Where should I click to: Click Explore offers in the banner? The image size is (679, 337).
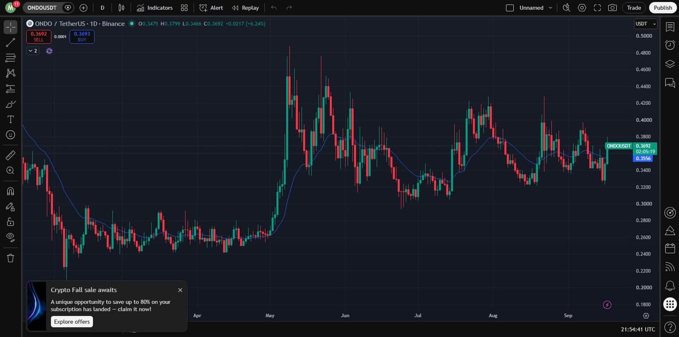pos(72,322)
